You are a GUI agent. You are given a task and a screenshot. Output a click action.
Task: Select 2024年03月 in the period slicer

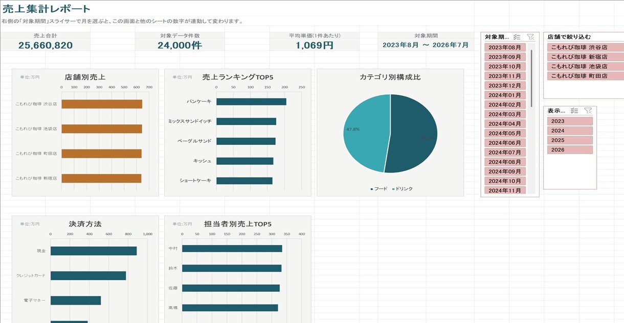tap(505, 114)
